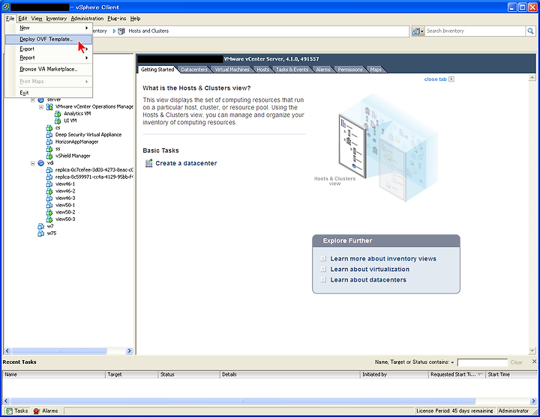Click the Deep Security Virtual Appliance icon
The image size is (540, 417).
[x=49, y=135]
